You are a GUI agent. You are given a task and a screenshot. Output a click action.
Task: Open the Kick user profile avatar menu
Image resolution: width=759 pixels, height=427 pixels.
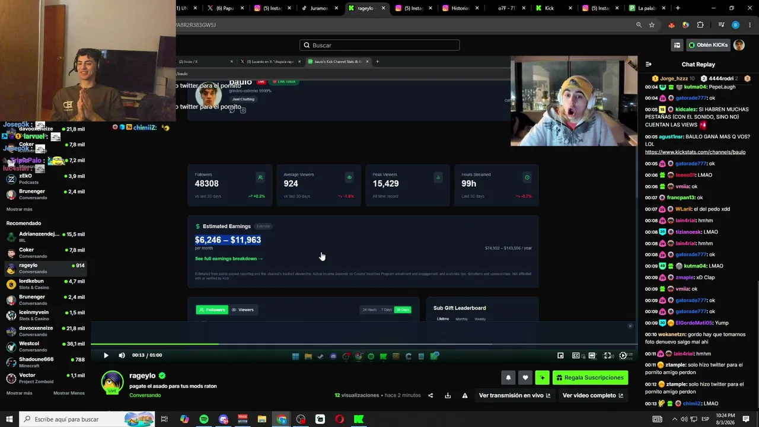739,45
